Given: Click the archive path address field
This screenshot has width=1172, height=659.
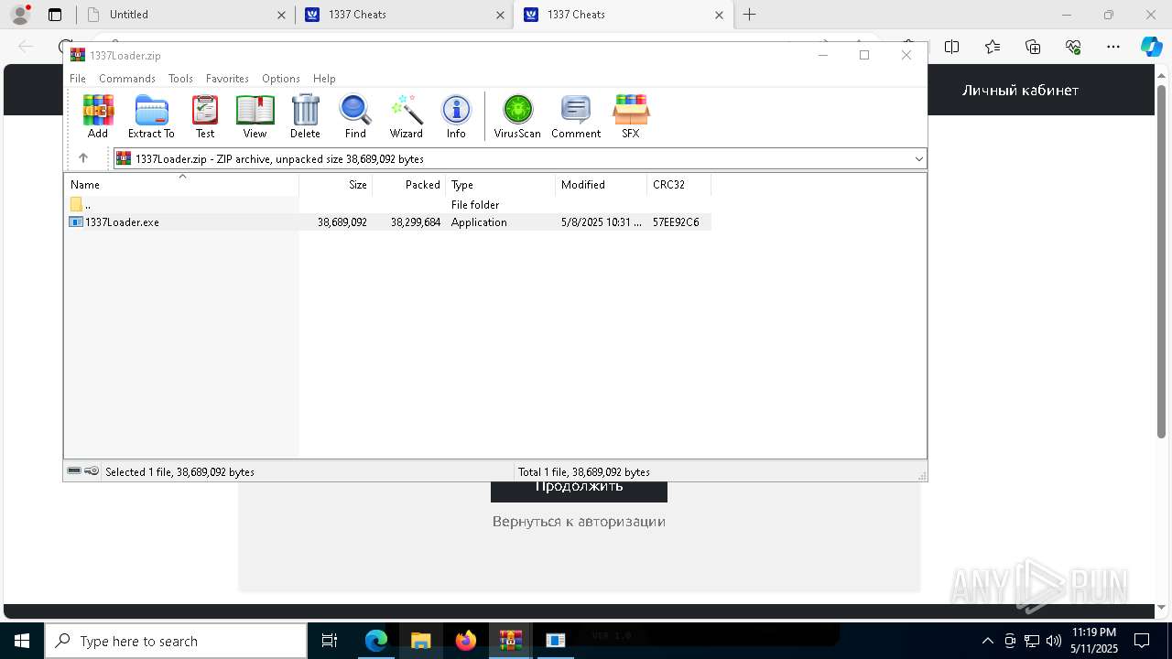Looking at the screenshot, I should pyautogui.click(x=520, y=159).
